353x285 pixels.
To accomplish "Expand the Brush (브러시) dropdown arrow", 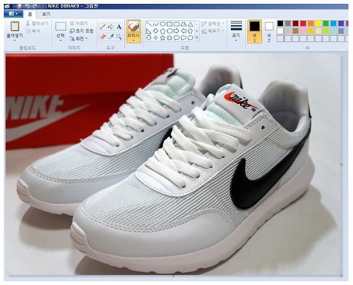I will [133, 41].
